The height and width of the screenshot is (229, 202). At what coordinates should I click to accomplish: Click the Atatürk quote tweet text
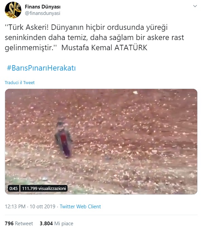(x=94, y=38)
